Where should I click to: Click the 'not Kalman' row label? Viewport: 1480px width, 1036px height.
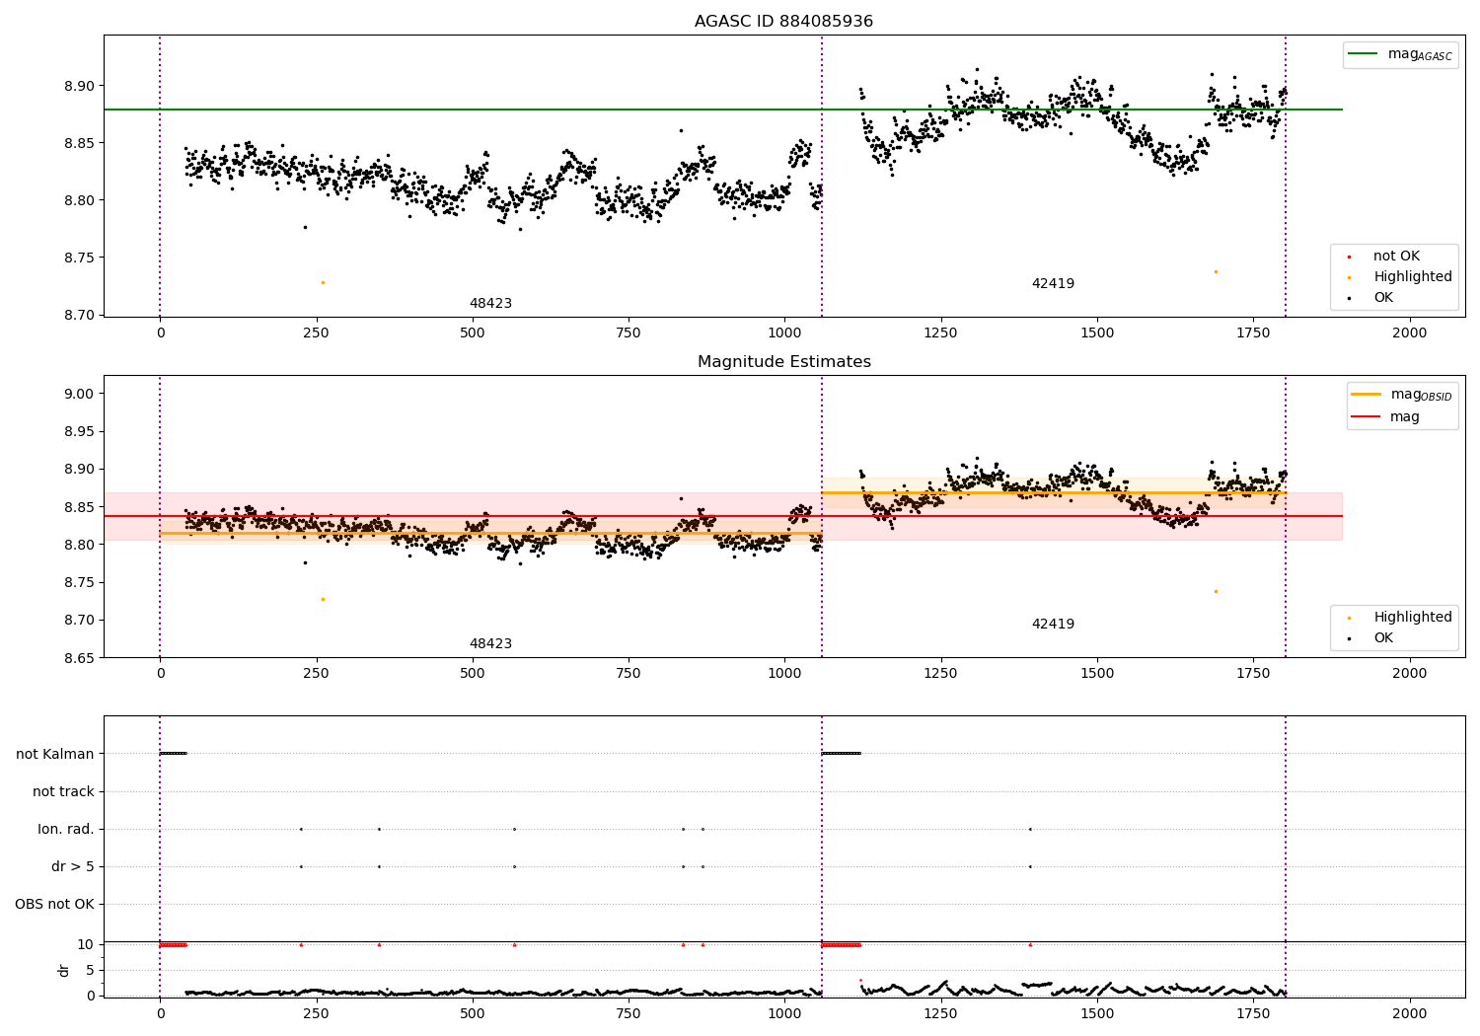tap(55, 754)
